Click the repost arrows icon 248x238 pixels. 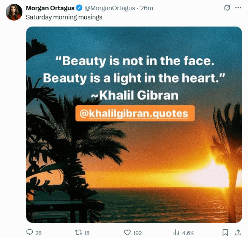click(x=79, y=232)
